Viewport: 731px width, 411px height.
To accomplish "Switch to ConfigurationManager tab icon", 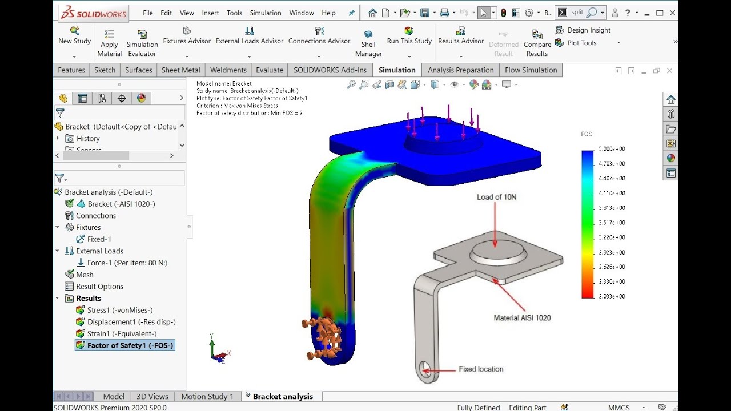I will click(102, 98).
